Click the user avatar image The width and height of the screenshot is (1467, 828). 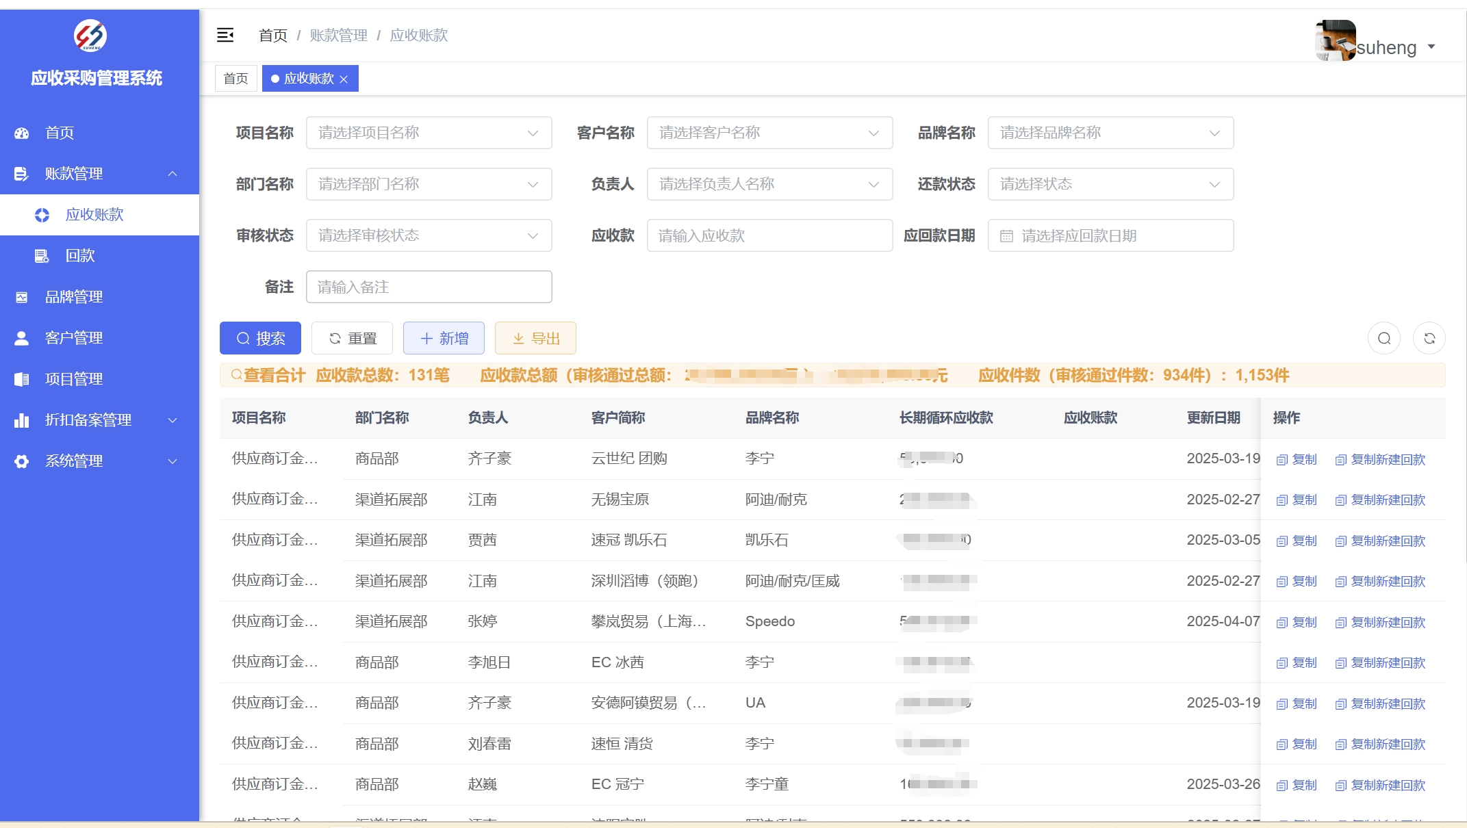pyautogui.click(x=1335, y=40)
